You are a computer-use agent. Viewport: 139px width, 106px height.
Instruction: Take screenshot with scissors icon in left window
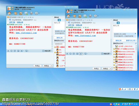[x=22, y=51]
